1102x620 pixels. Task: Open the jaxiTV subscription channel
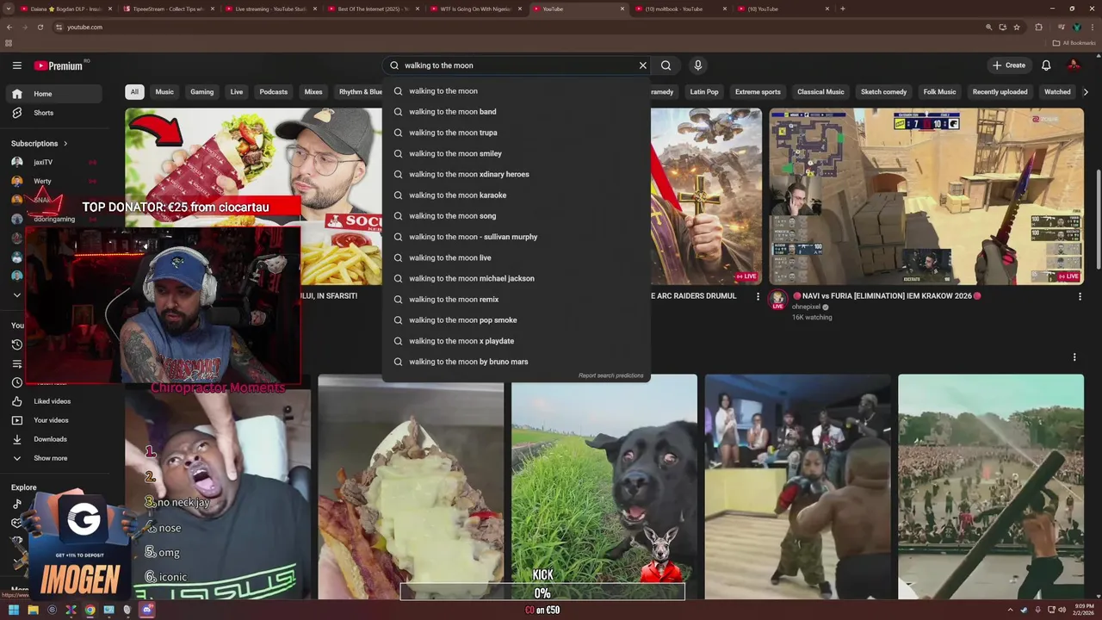(x=55, y=162)
